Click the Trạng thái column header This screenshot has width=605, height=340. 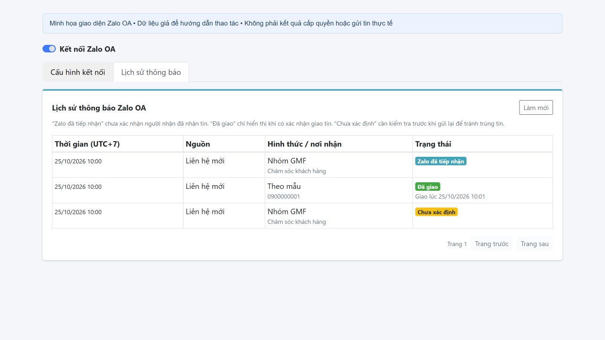coord(483,144)
